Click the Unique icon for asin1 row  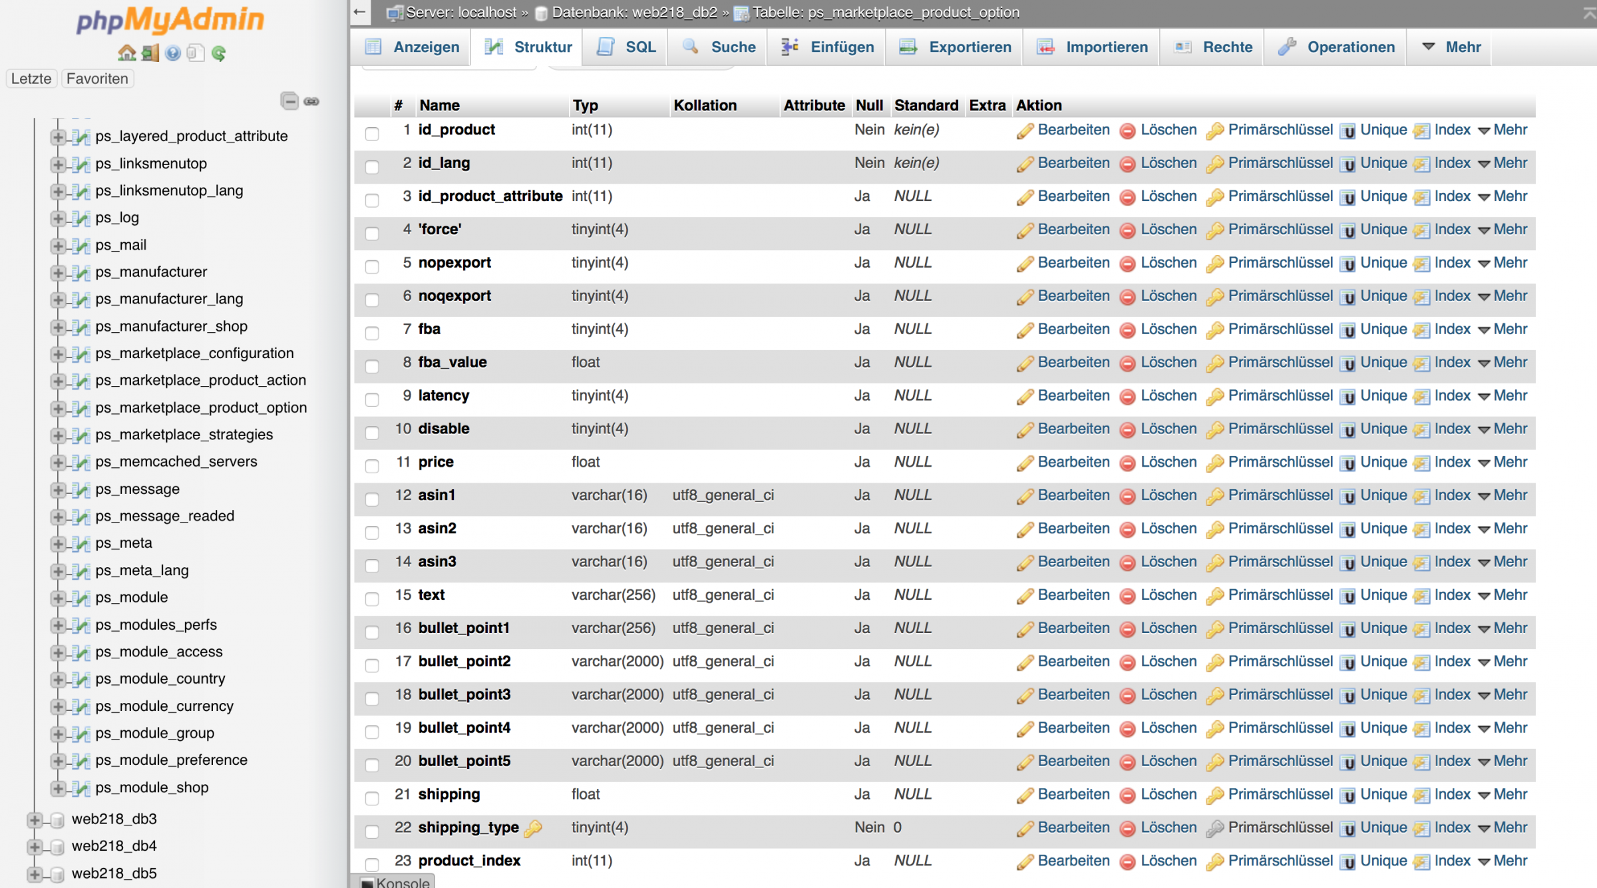pos(1347,497)
